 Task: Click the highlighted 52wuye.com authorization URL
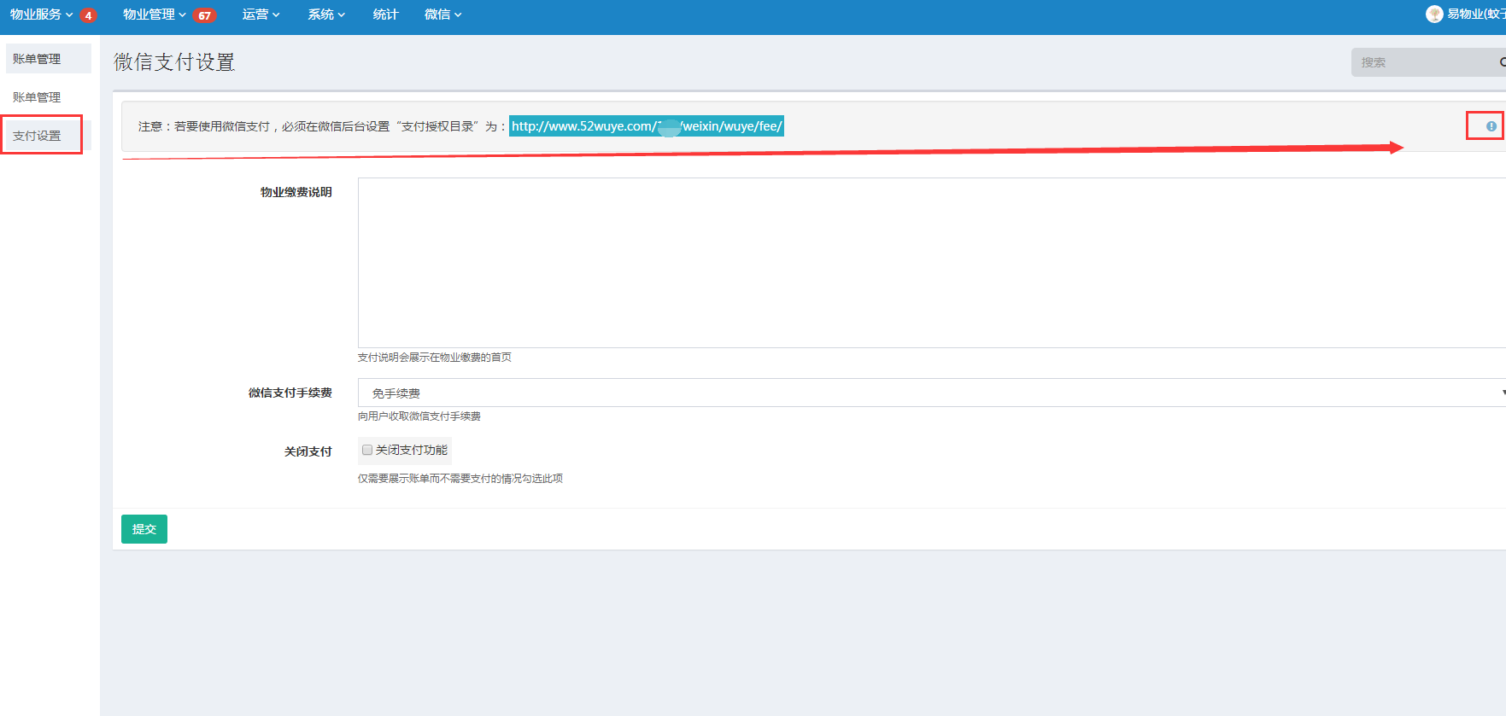pyautogui.click(x=646, y=126)
